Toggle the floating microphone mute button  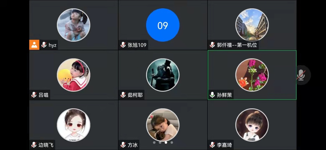coord(301,75)
